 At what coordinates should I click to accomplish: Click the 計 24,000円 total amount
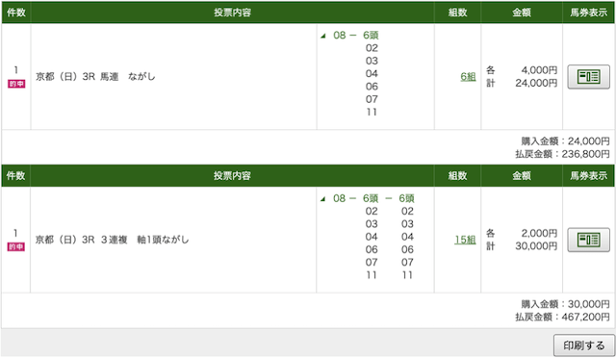coord(522,83)
